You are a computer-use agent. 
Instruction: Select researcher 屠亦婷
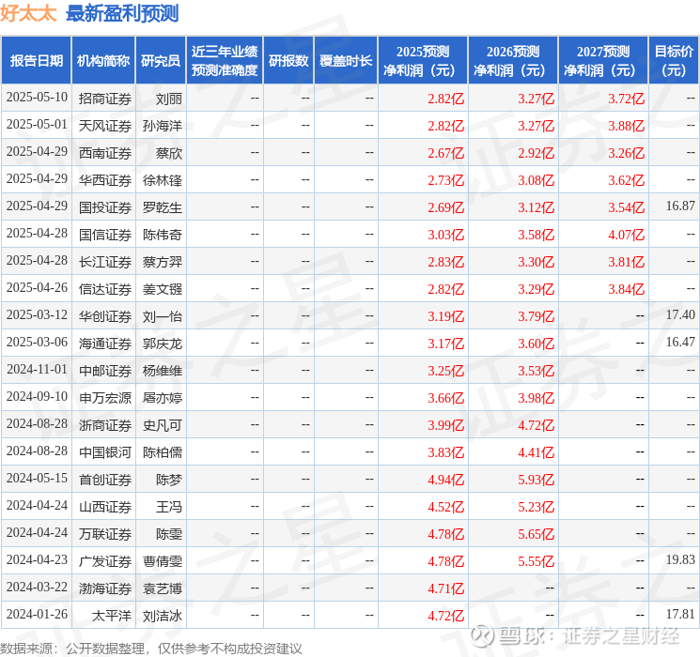coord(162,398)
